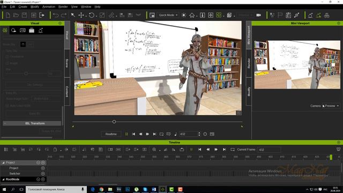Open the Quick Mode dropdown

(x=168, y=15)
